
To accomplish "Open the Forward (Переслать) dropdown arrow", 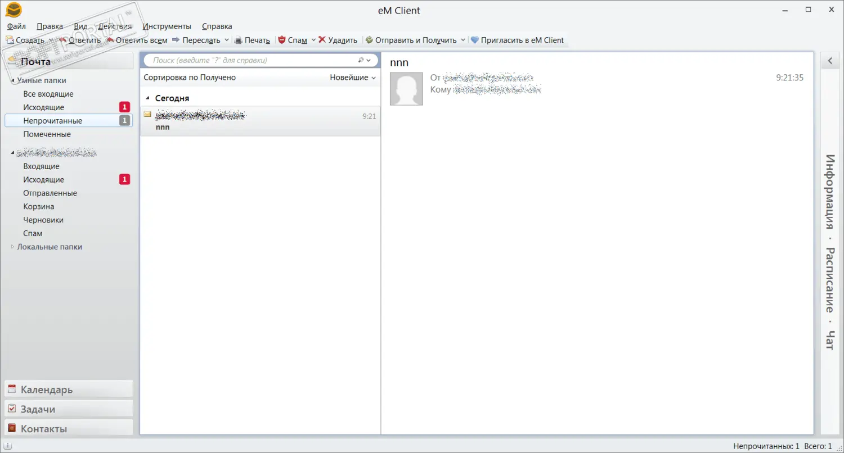I will pos(227,40).
